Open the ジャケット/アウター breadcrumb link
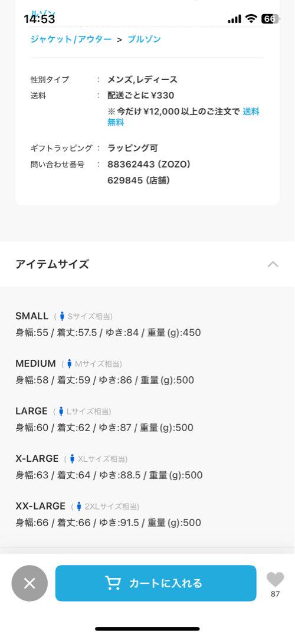The image size is (295, 637). coord(71,40)
